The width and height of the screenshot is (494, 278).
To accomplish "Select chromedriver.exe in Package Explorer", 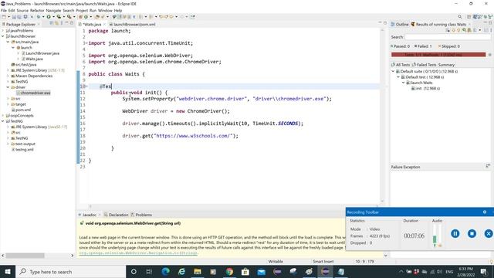I will [33, 93].
